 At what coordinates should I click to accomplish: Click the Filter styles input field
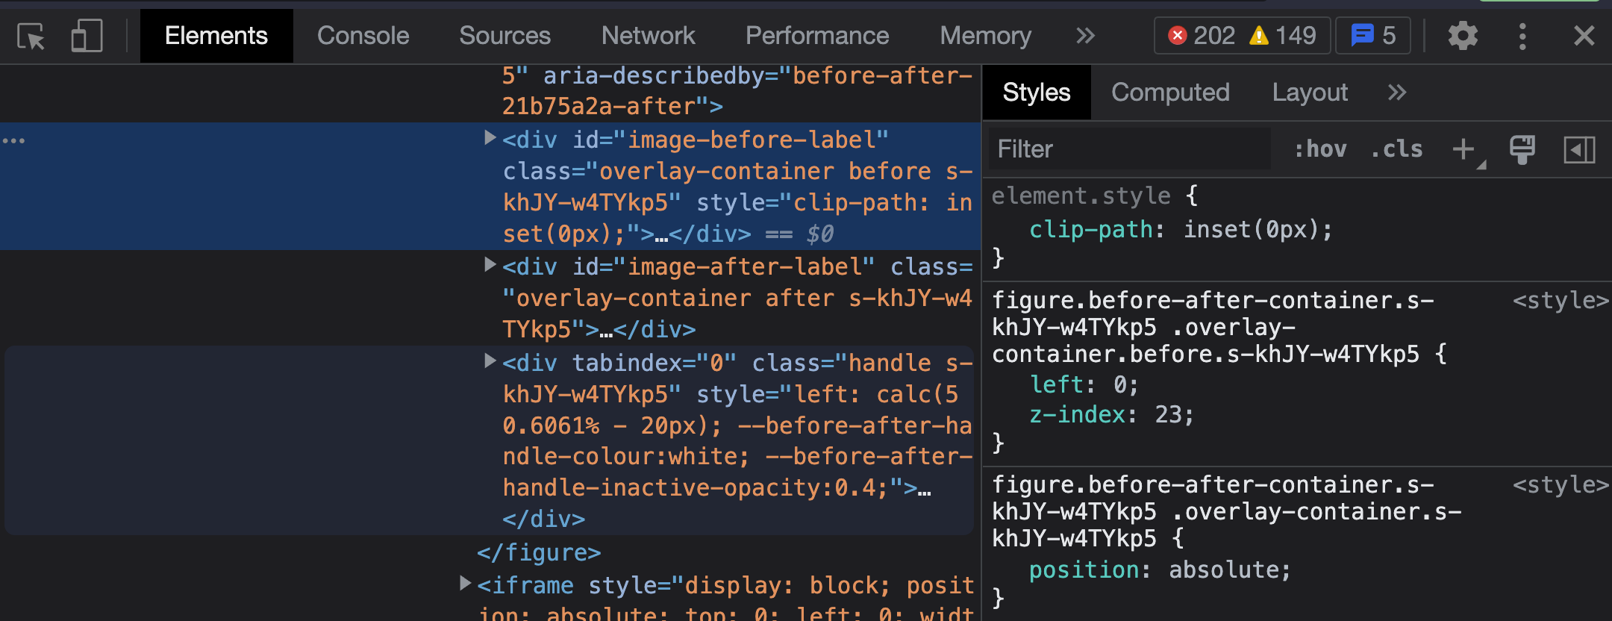[1128, 149]
